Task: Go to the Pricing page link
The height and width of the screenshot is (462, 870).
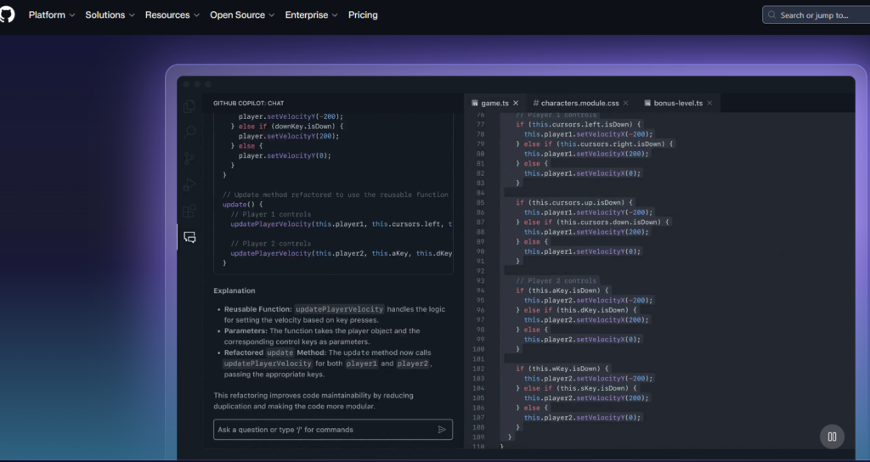Action: [363, 15]
